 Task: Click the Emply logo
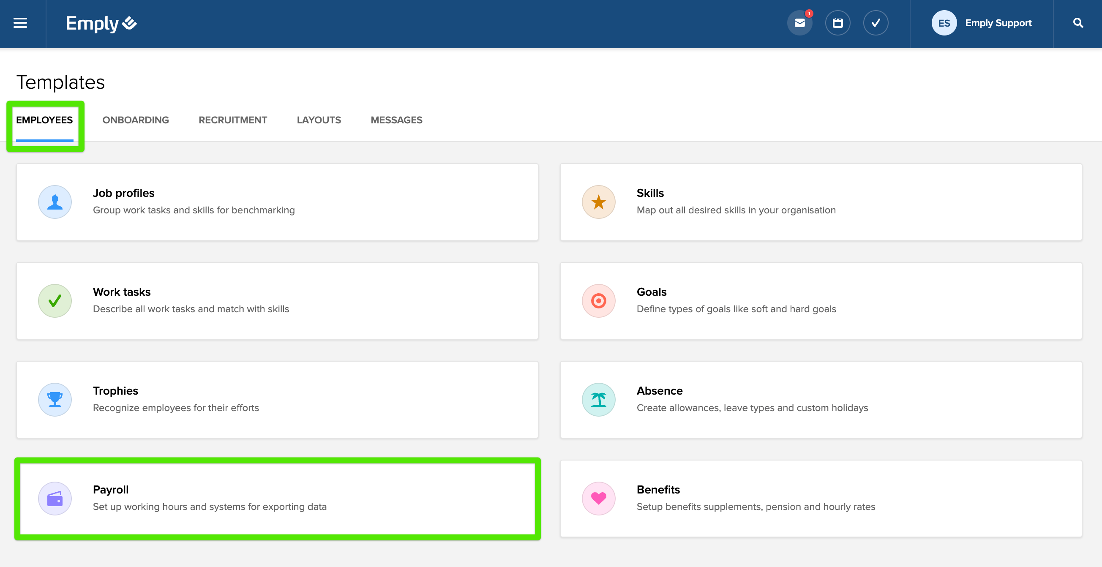click(x=101, y=23)
